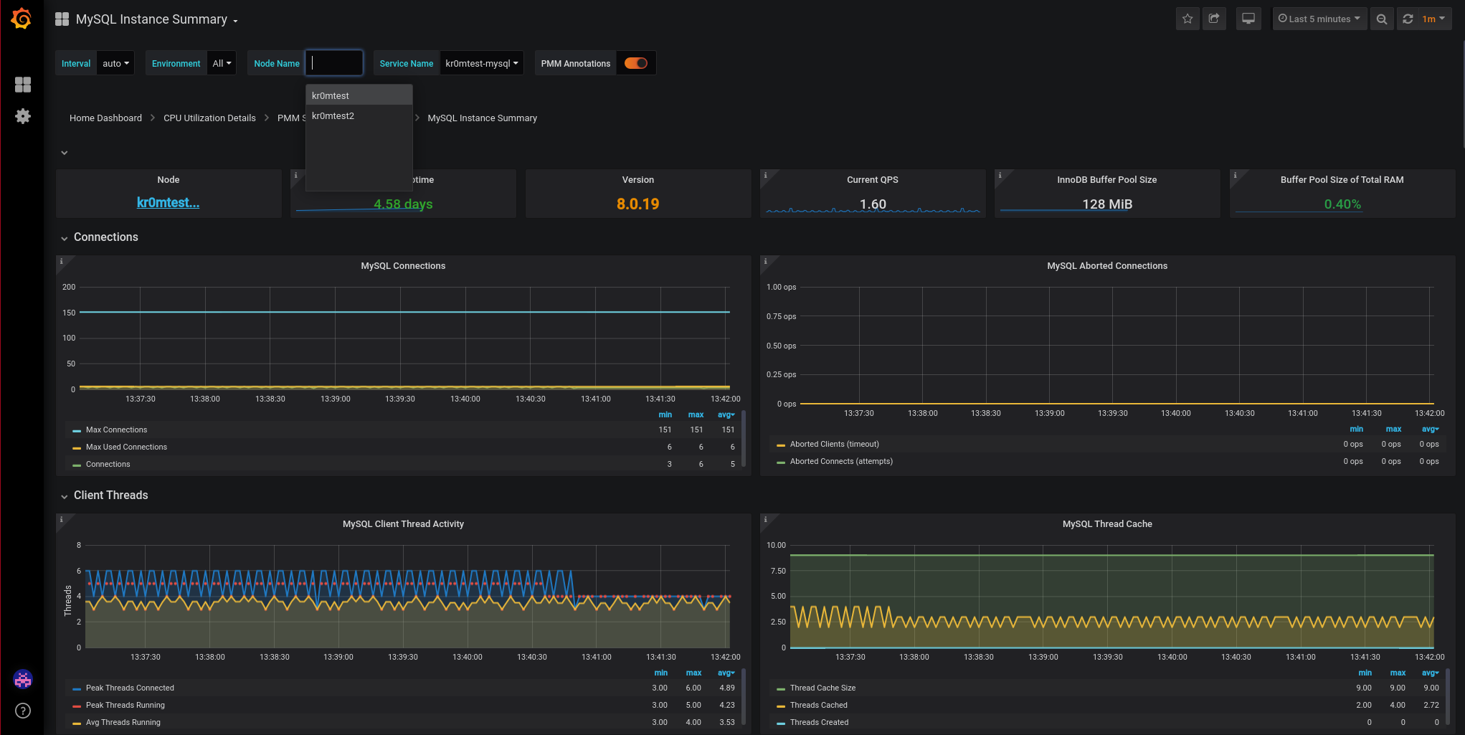
Task: Open the CPU Utilization Details link
Action: (209, 118)
